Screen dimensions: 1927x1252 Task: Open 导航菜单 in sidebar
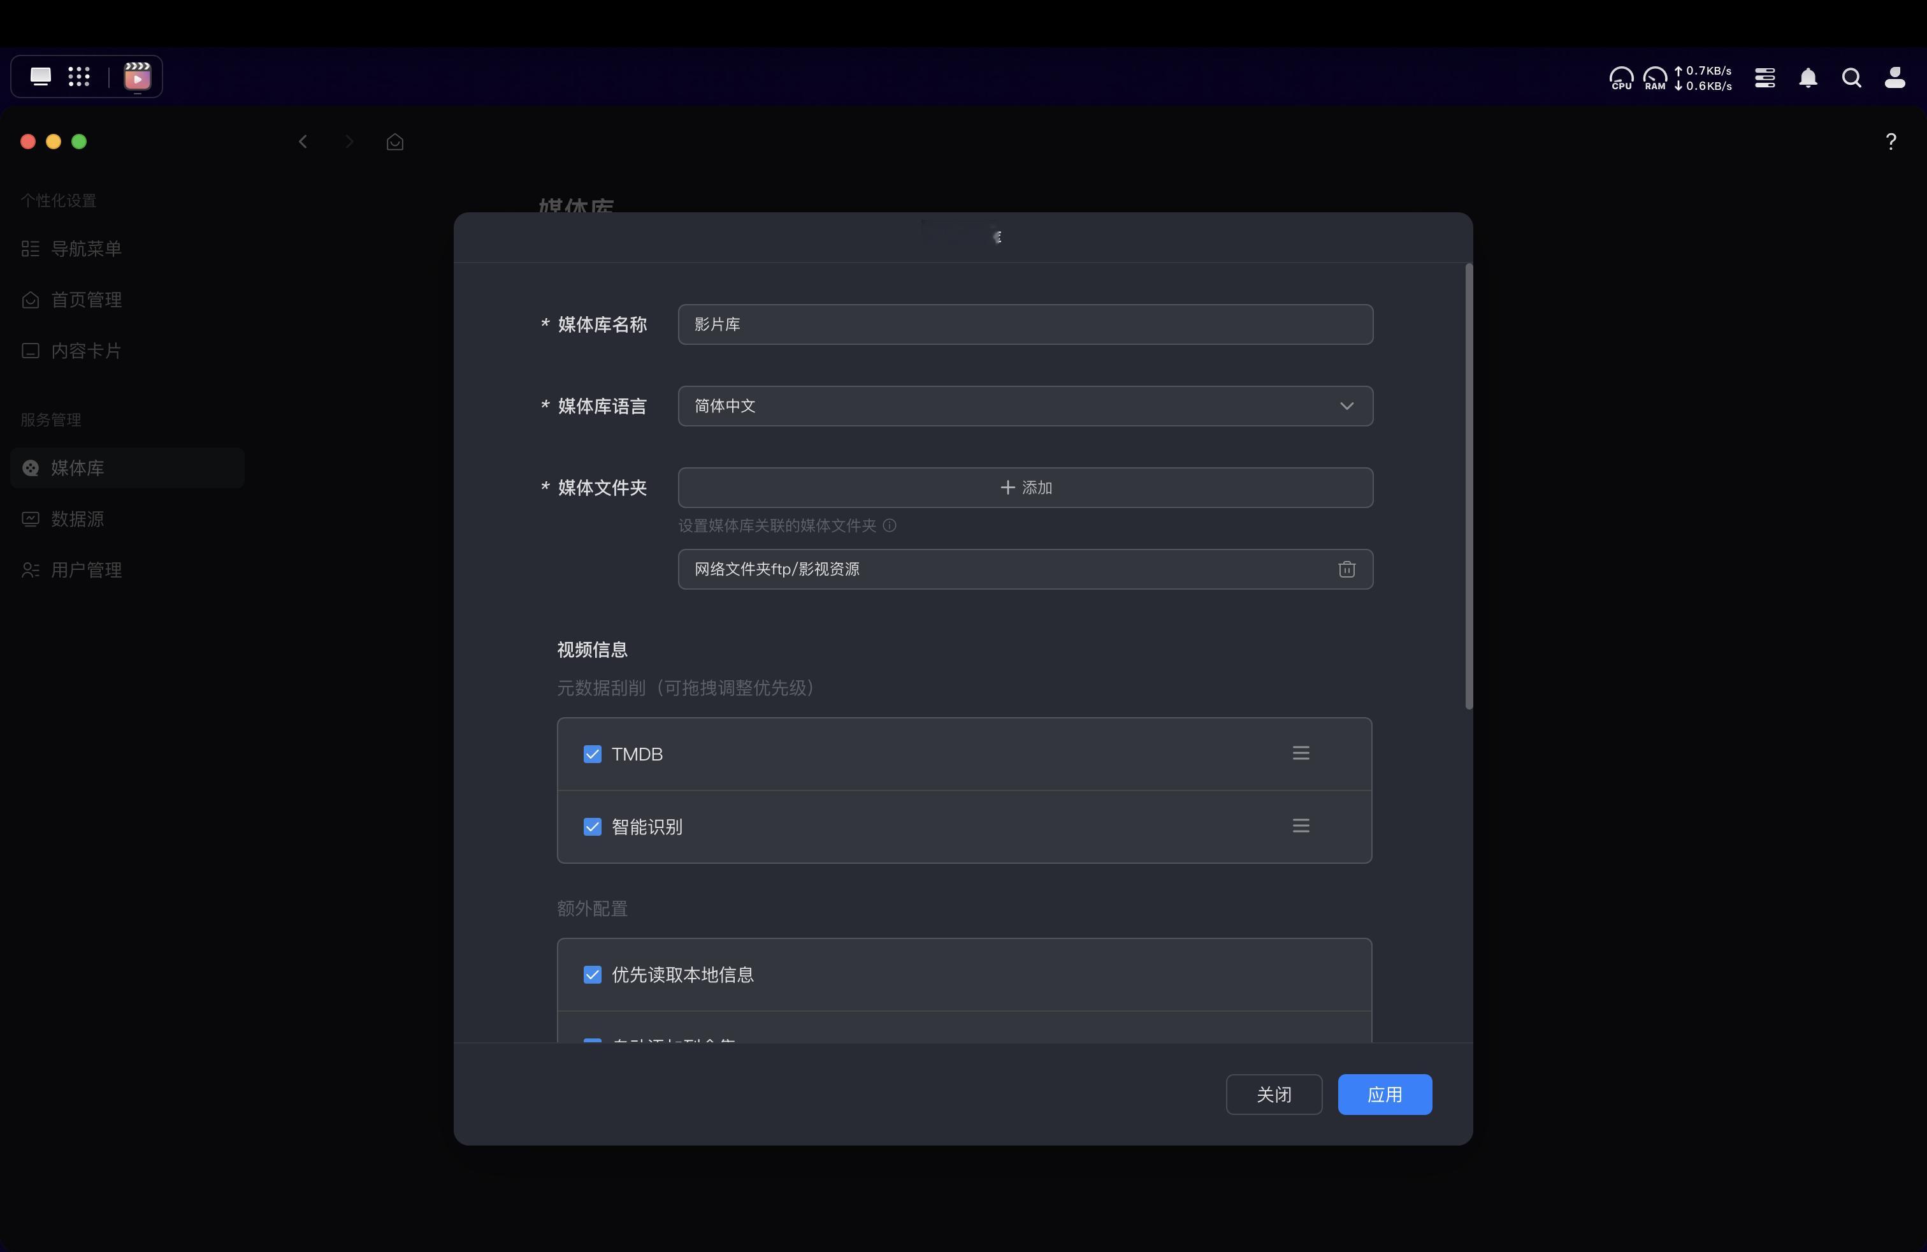tap(128, 249)
